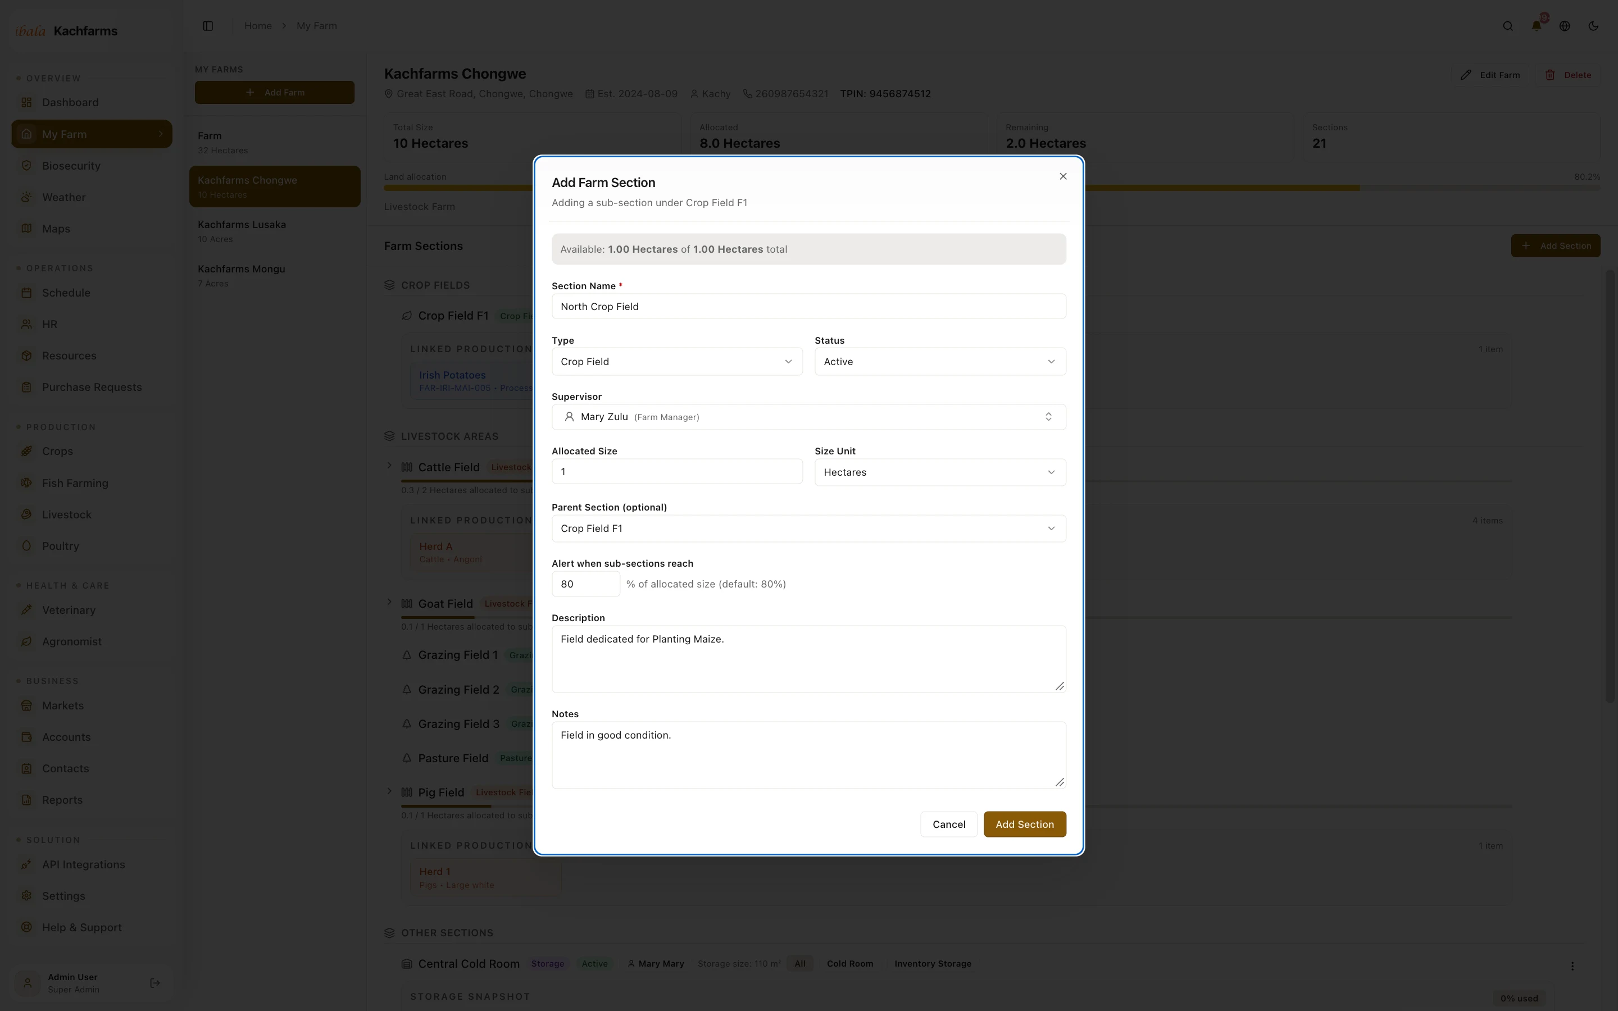Click the Maps sidebar icon
Screen dimensions: 1618x1011
pos(27,229)
